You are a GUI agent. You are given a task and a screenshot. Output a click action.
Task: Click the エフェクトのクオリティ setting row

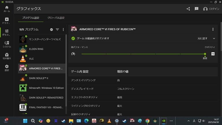click(143, 97)
